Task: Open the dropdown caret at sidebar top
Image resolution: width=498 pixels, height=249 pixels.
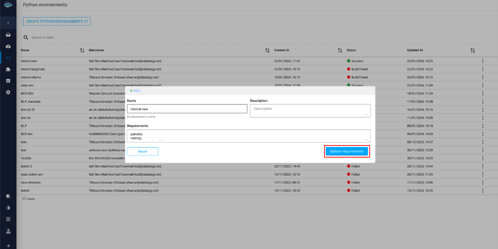Action: 8,23
